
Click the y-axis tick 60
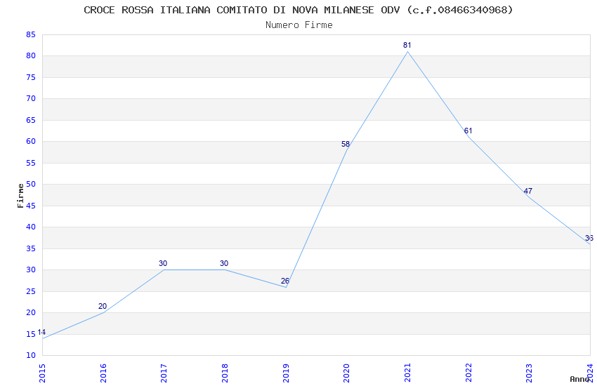(x=31, y=142)
